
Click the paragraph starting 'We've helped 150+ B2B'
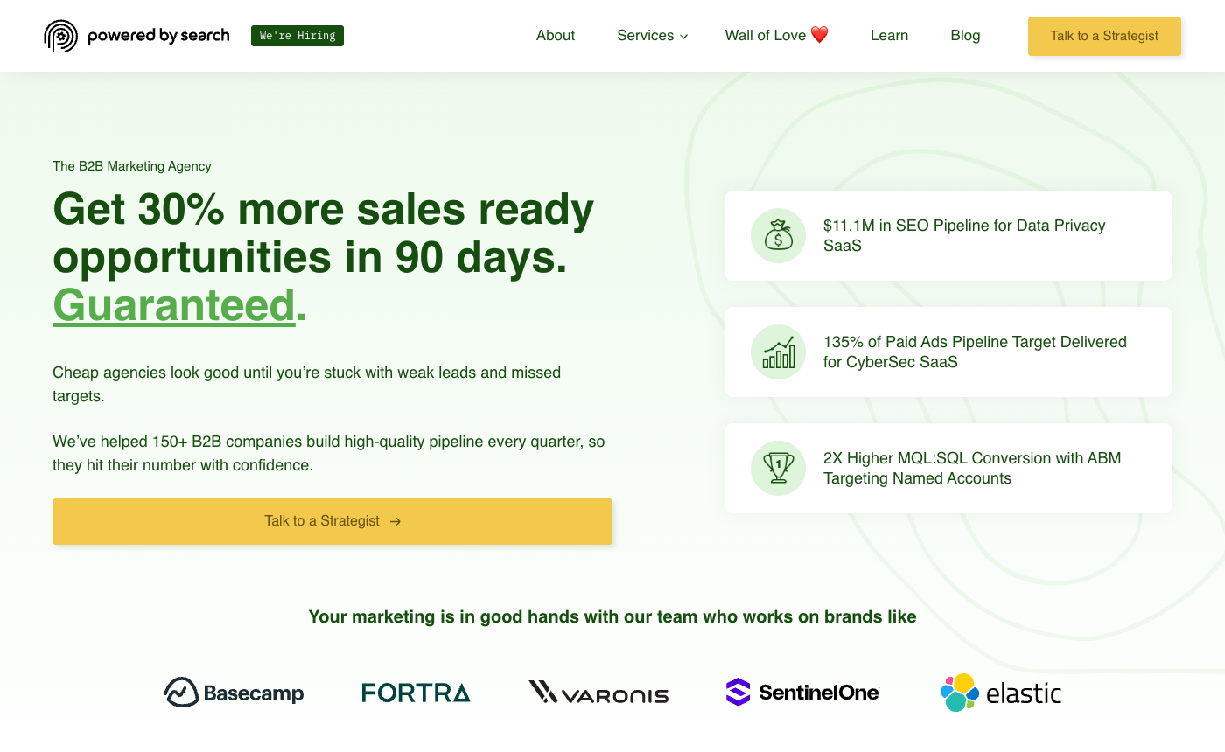[329, 453]
